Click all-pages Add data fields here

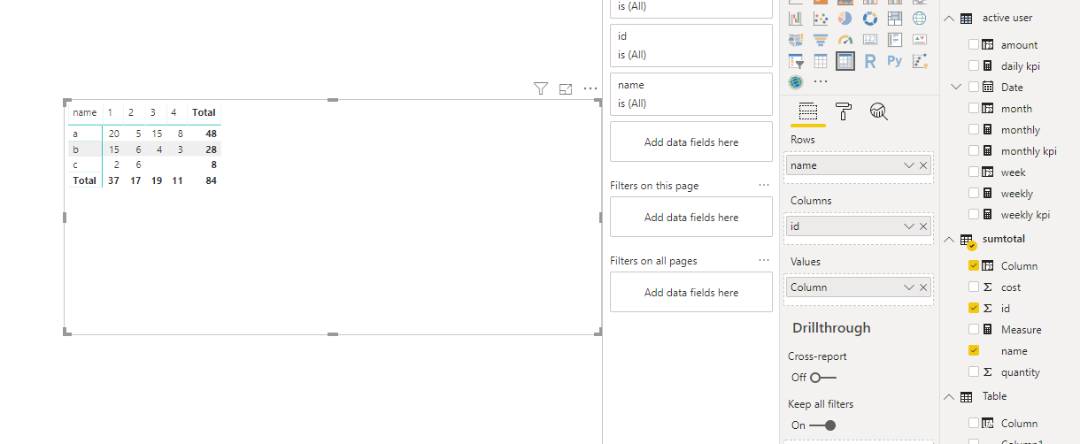coord(691,292)
